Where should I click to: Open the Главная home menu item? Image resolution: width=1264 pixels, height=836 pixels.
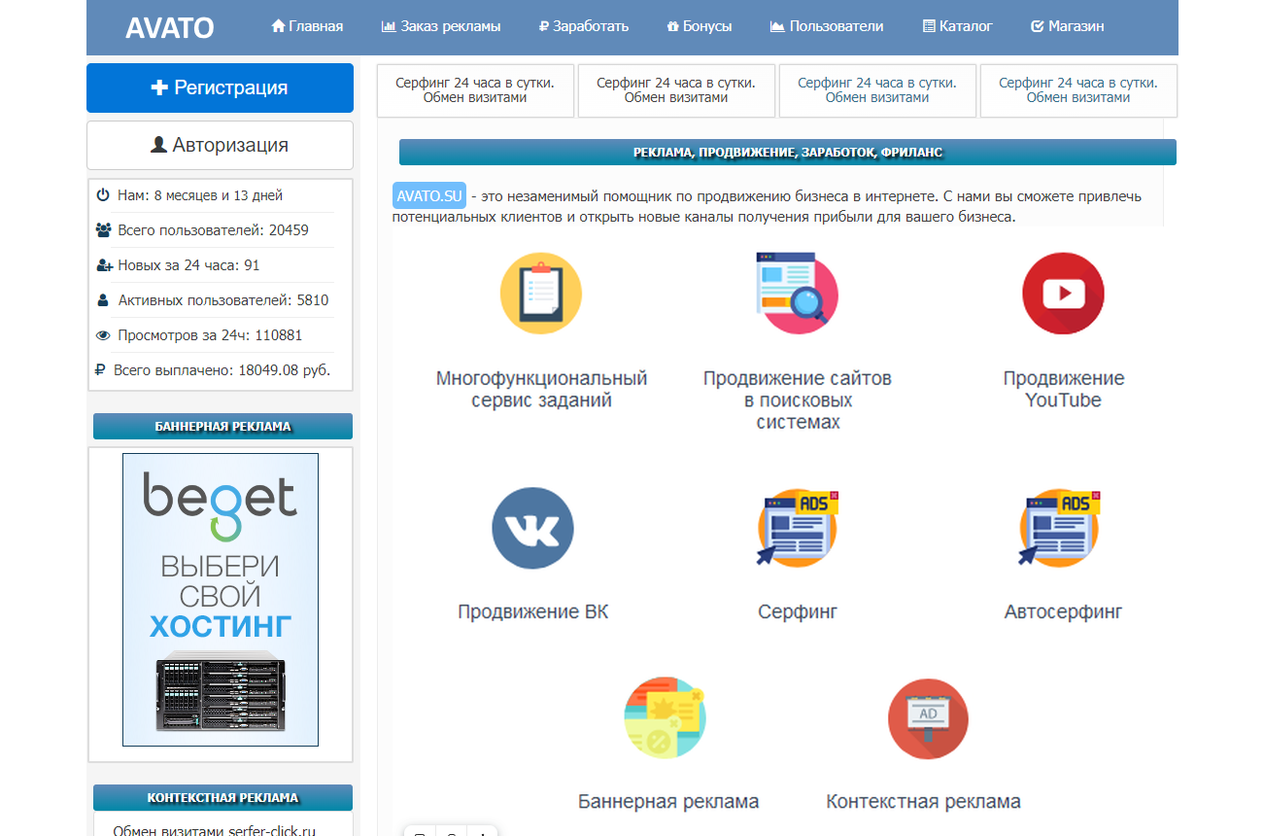[x=307, y=26]
